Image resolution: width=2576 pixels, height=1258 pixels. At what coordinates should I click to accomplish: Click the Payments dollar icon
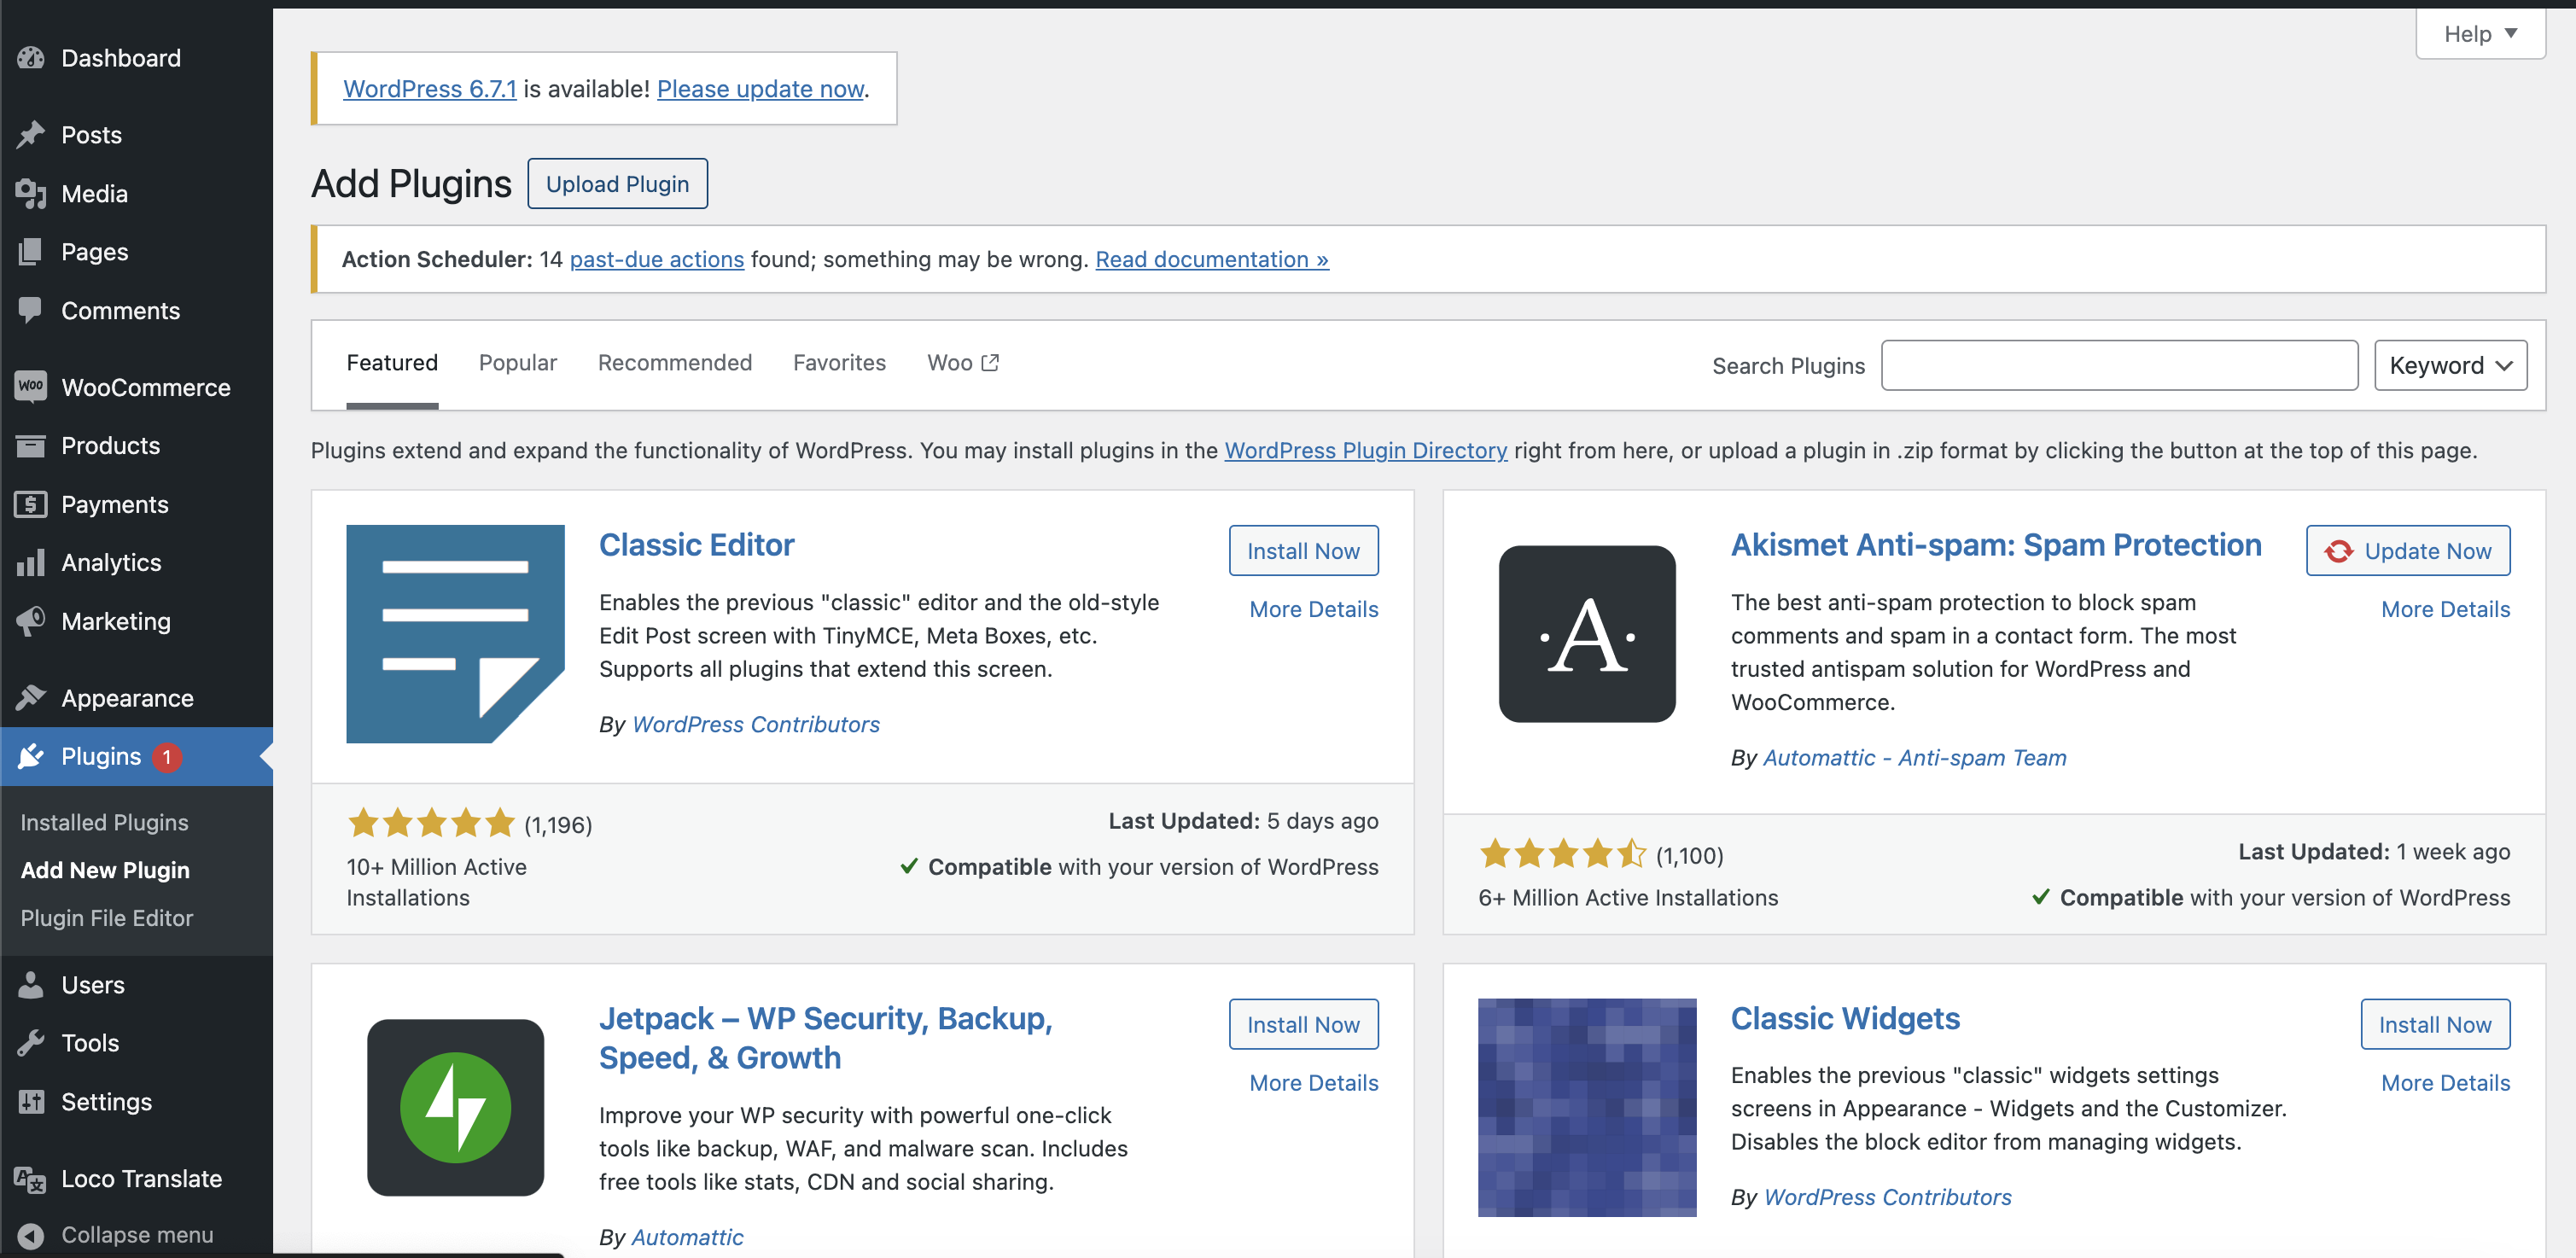[31, 505]
